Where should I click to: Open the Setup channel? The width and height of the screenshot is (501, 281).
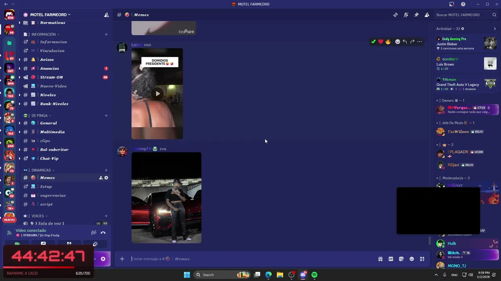tap(65, 187)
